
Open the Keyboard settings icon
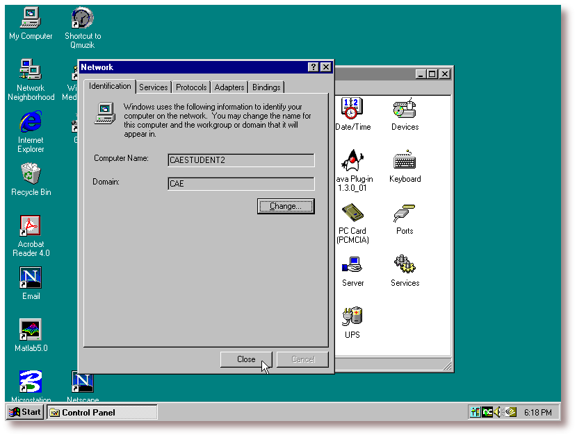405,161
